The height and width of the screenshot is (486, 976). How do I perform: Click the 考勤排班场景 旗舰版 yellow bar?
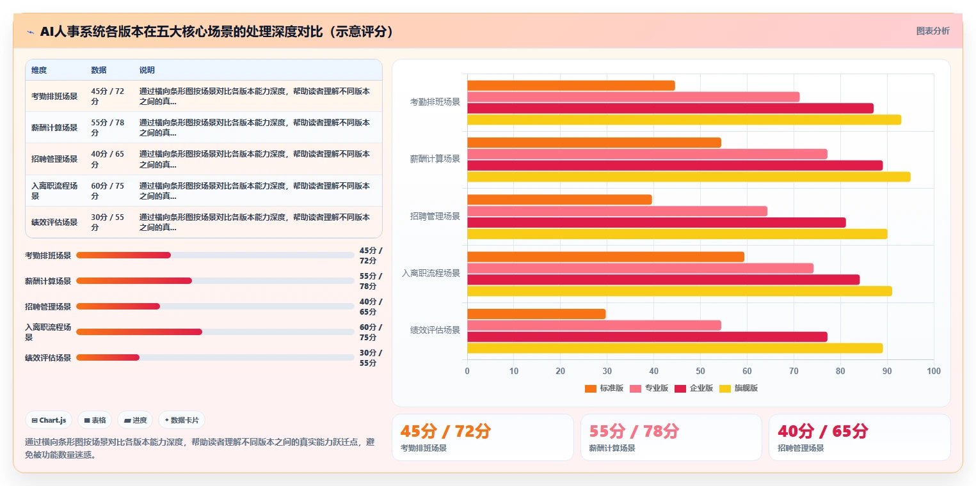[684, 120]
